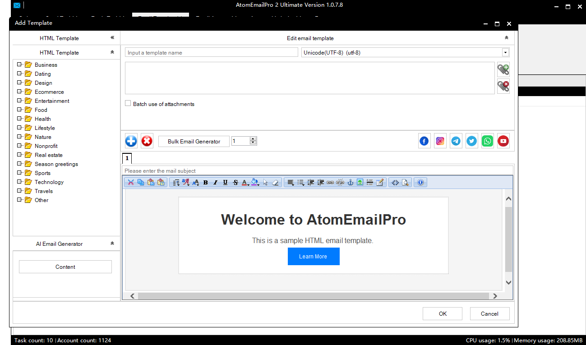Apply underline formatting from the editor toolbar
The image size is (586, 345).
pos(226,182)
